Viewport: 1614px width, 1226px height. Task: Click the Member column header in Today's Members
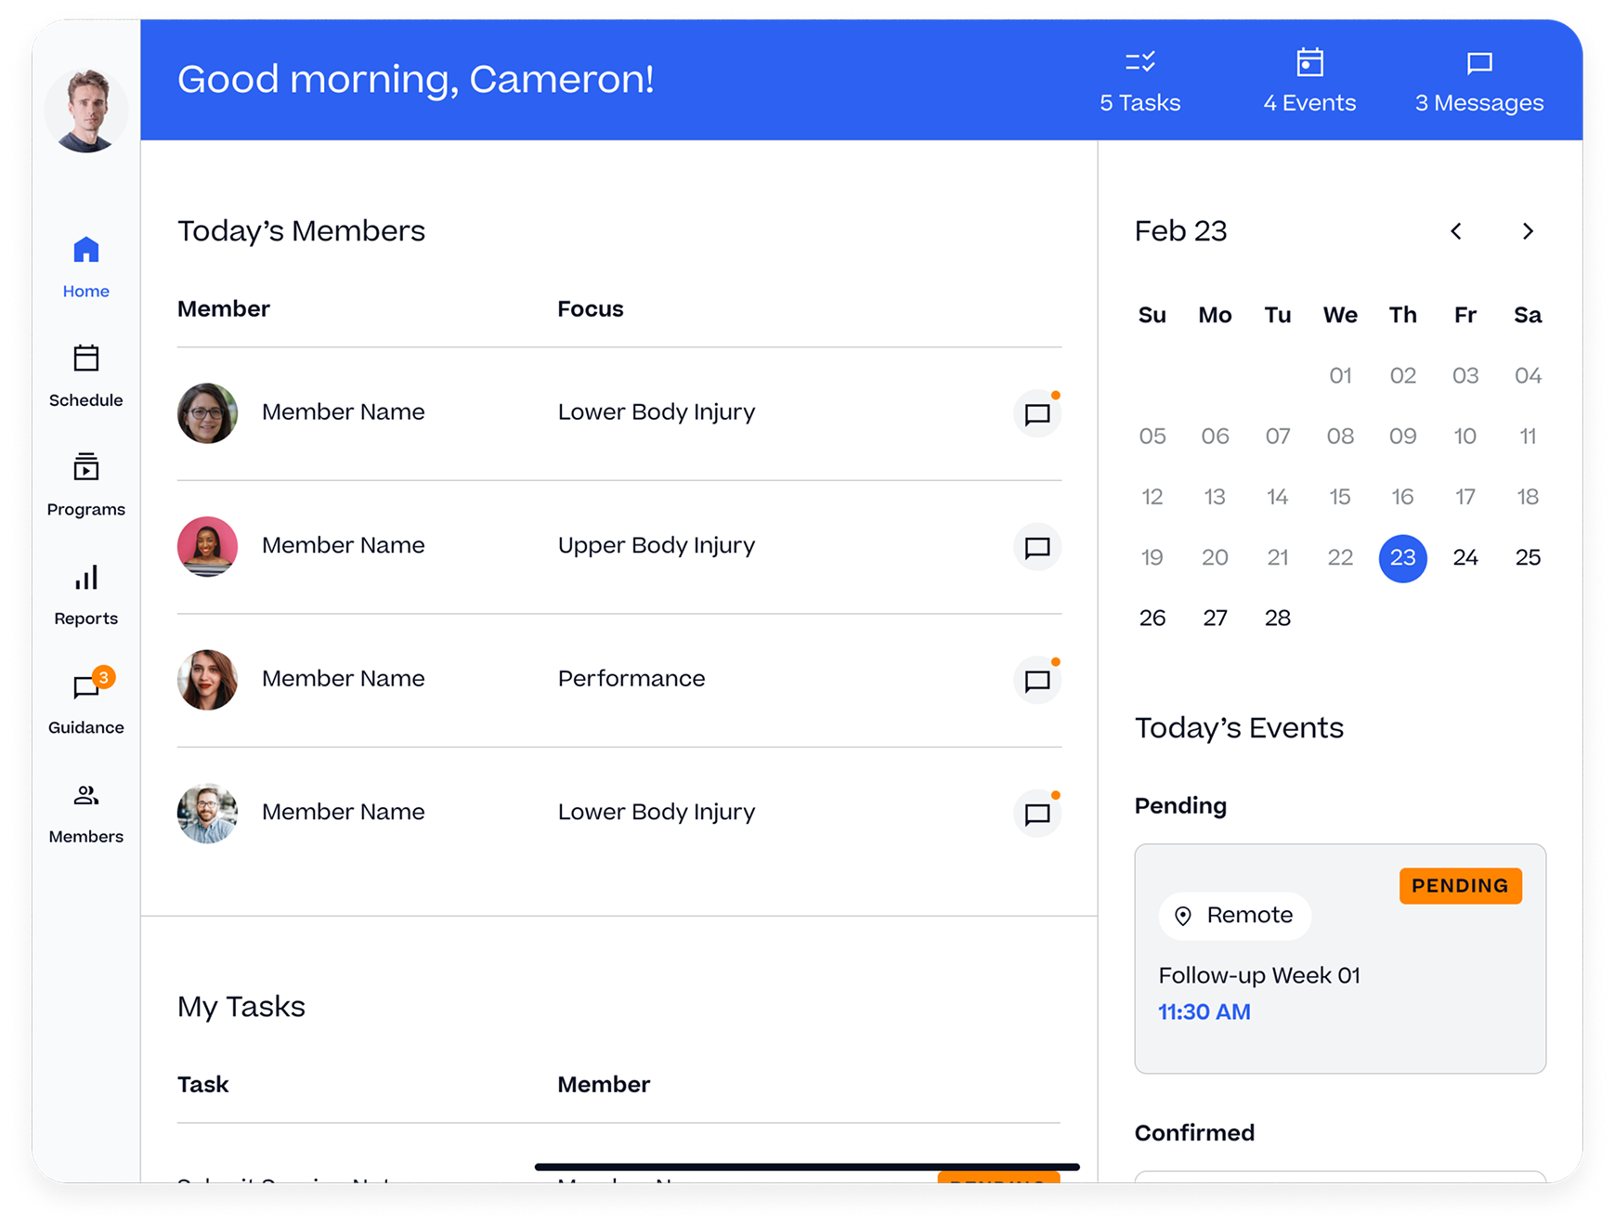point(224,309)
